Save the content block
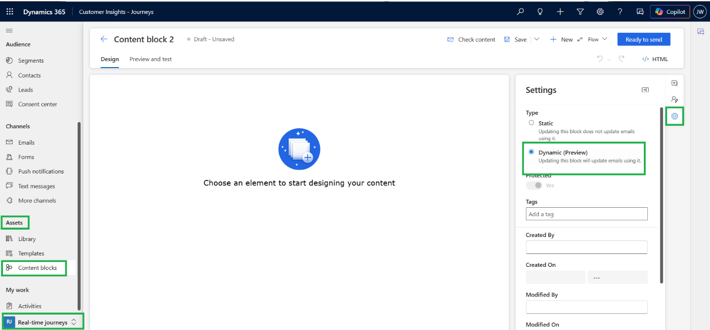Viewport: 710px width, 330px height. click(x=515, y=40)
